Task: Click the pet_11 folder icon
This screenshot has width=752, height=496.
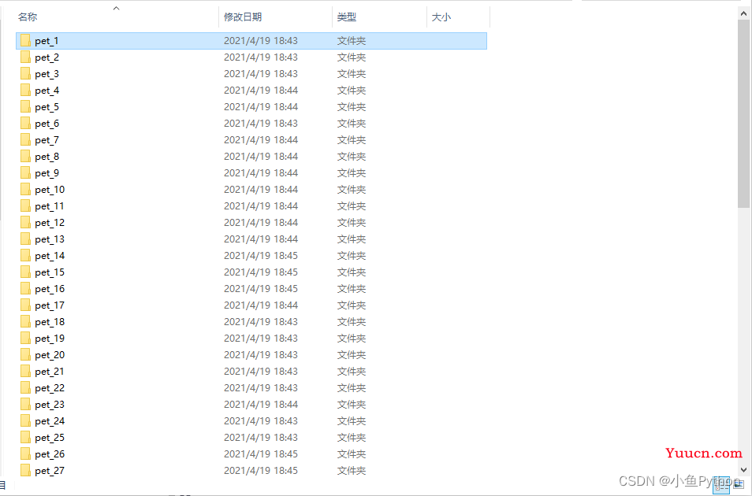Action: coord(25,206)
